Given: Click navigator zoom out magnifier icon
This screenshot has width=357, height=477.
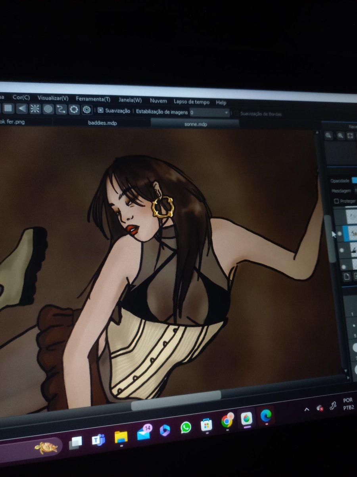Looking at the screenshot, I should click(340, 136).
